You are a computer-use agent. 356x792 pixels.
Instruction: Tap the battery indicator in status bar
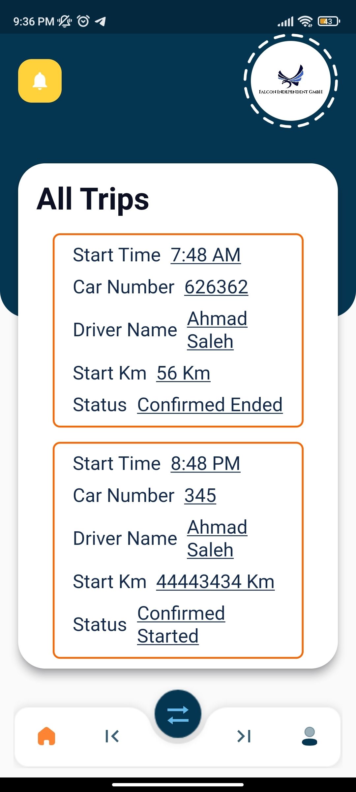click(329, 21)
